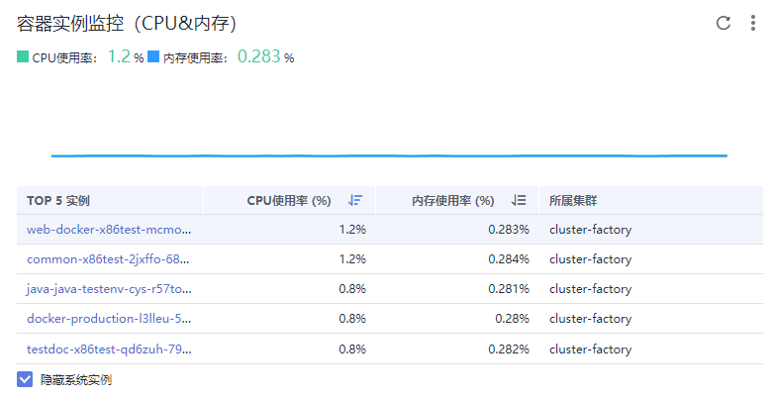Viewport: 773px width, 399px height.
Task: Click the TOP 5 实例 column header
Action: point(58,200)
